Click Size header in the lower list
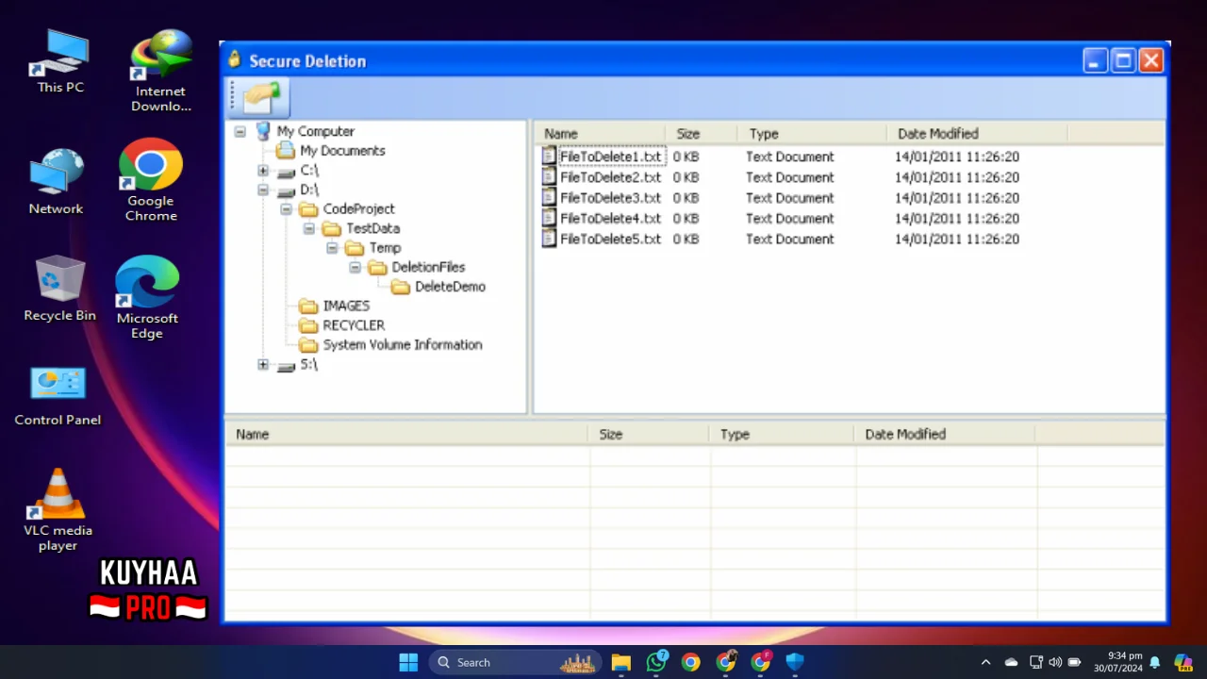Image resolution: width=1207 pixels, height=679 pixels. pos(649,435)
